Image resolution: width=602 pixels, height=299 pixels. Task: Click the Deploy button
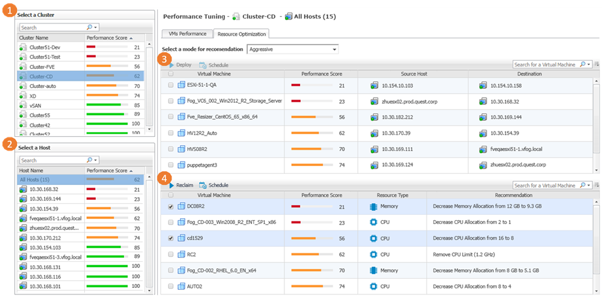point(181,65)
